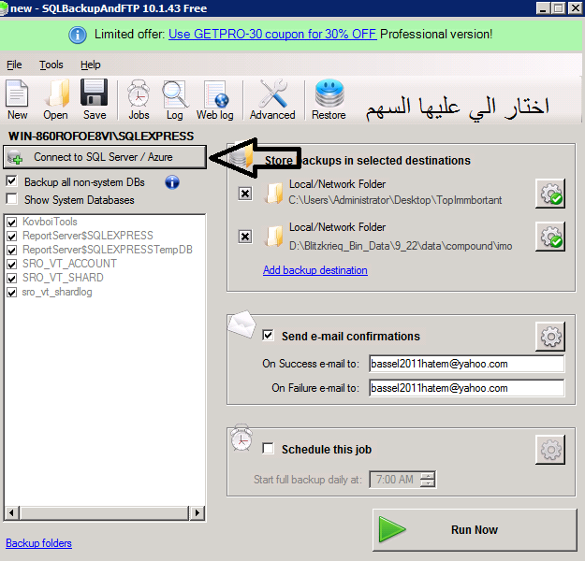585x561 pixels.
Task: Click the envelope icon in e-mail section
Action: pos(241,324)
